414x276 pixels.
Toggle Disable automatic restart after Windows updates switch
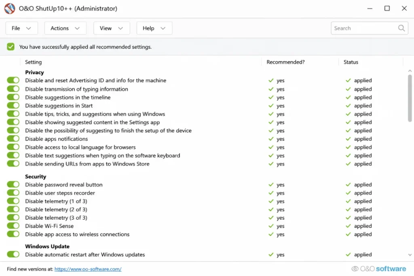(13, 254)
